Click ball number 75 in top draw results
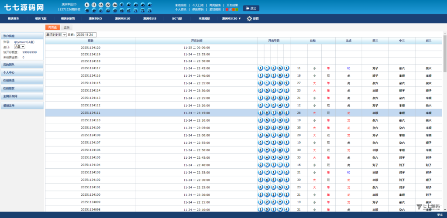Viewport: 447px width, 218px height. coord(150,10)
